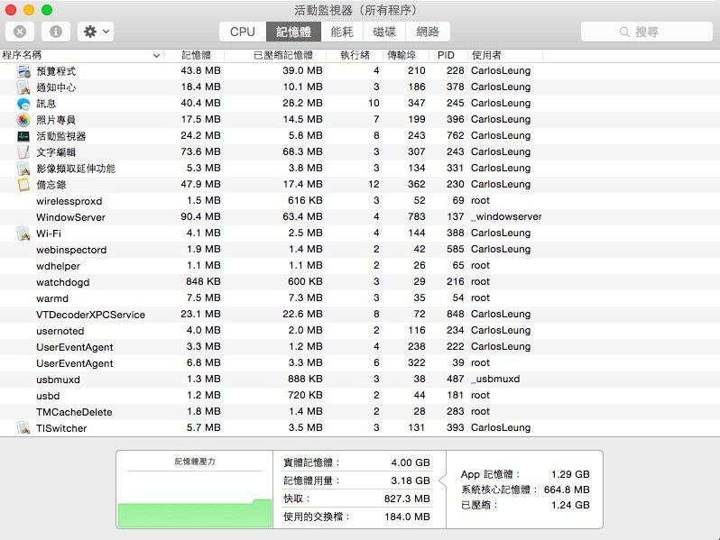Screen dimensions: 720x540
Task: Select the usbmuxd process
Action: click(360, 379)
